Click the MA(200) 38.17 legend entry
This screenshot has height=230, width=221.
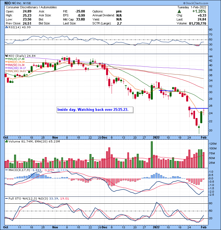[15, 68]
